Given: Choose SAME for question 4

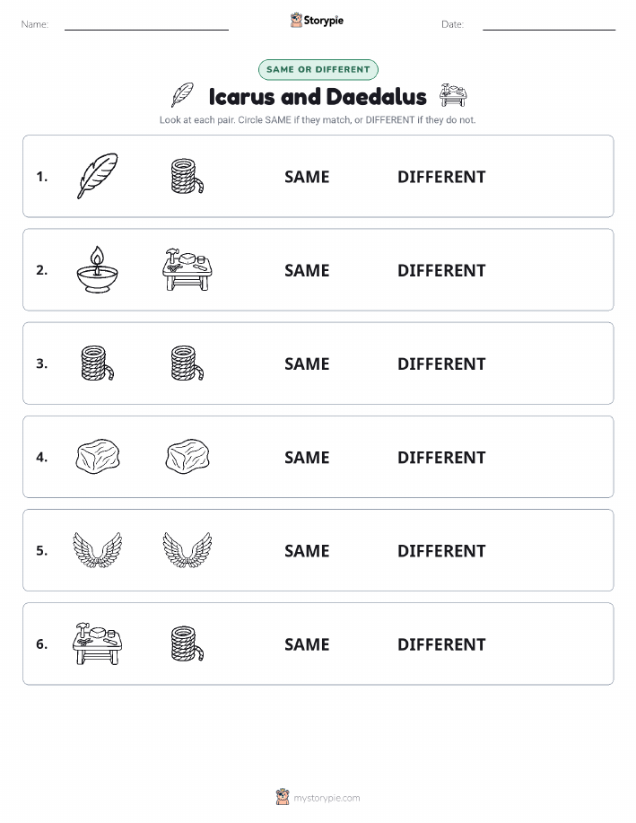Looking at the screenshot, I should 307,457.
